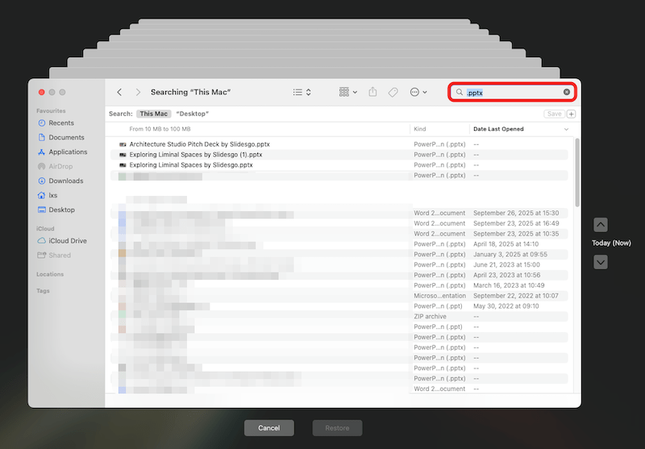The height and width of the screenshot is (449, 645).
Task: Select iCloud Drive in the sidebar
Action: [67, 241]
